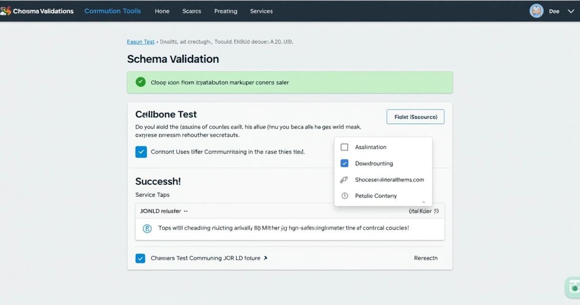Image resolution: width=580 pixels, height=305 pixels.
Task: Open the Scarcs menu item
Action: (192, 11)
